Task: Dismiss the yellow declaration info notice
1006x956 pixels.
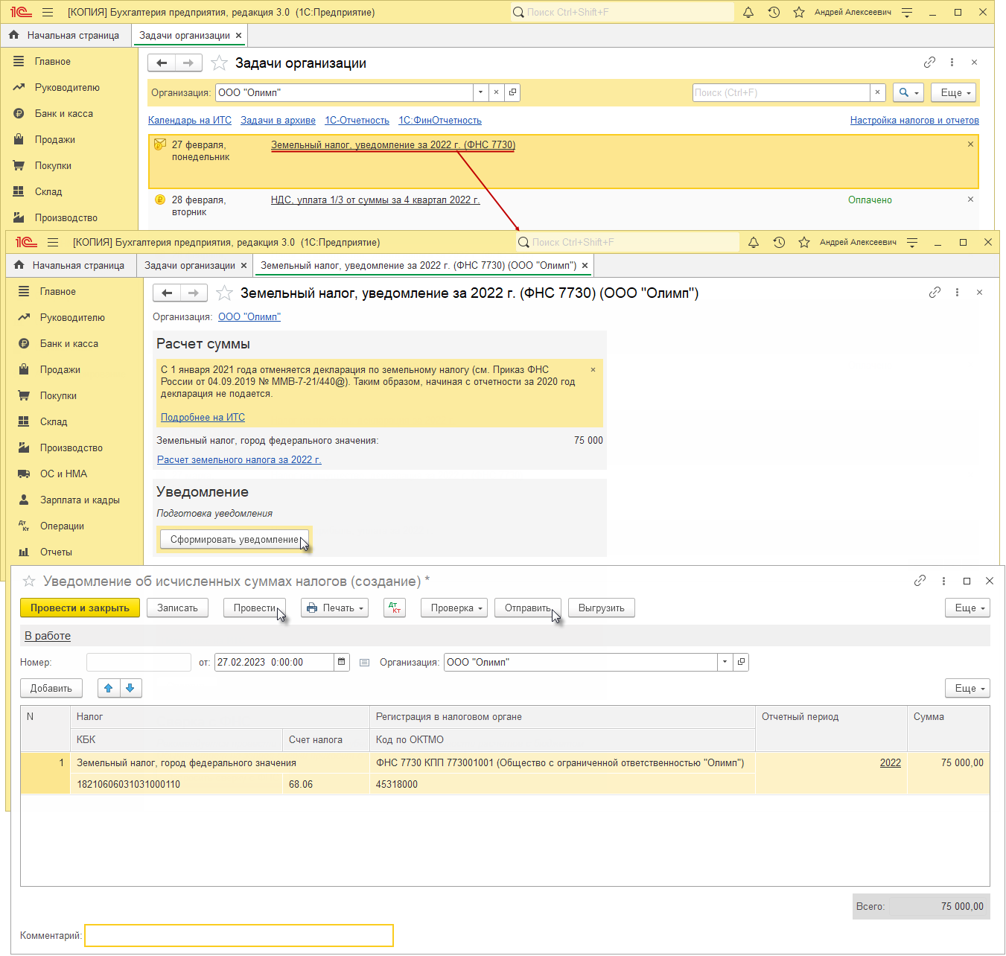Action: pos(593,369)
